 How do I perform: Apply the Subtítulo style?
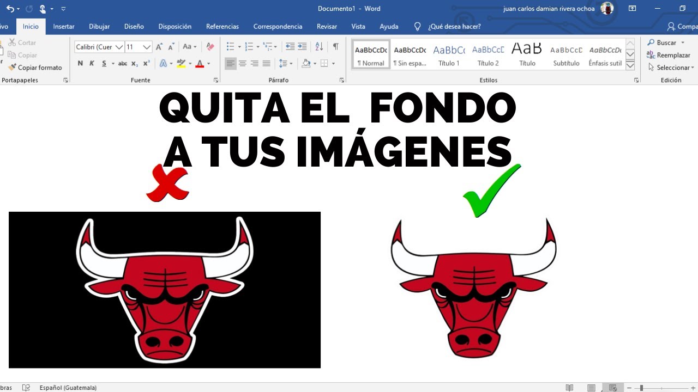click(566, 54)
